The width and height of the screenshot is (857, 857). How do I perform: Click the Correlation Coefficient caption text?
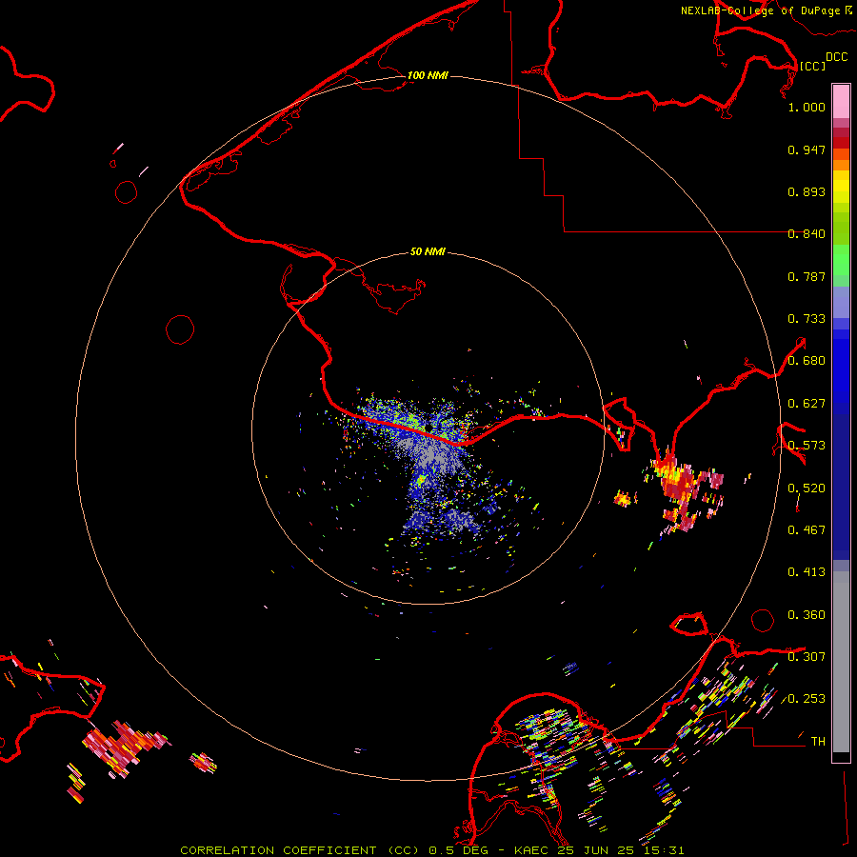pos(431,850)
